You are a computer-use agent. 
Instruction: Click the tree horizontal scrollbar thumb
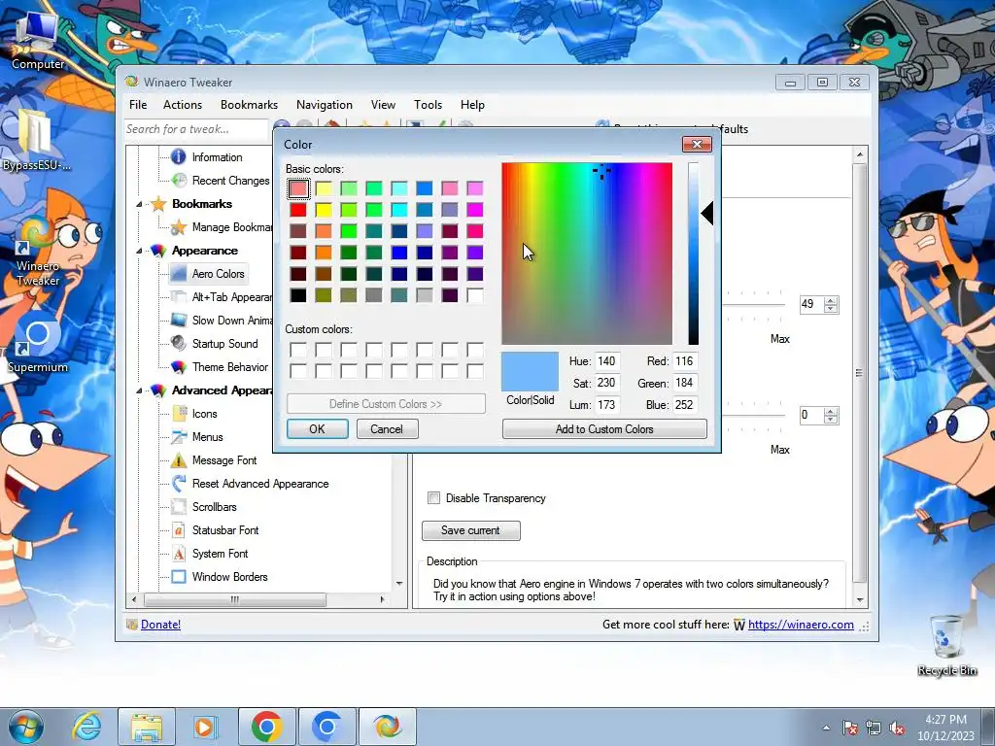235,599
